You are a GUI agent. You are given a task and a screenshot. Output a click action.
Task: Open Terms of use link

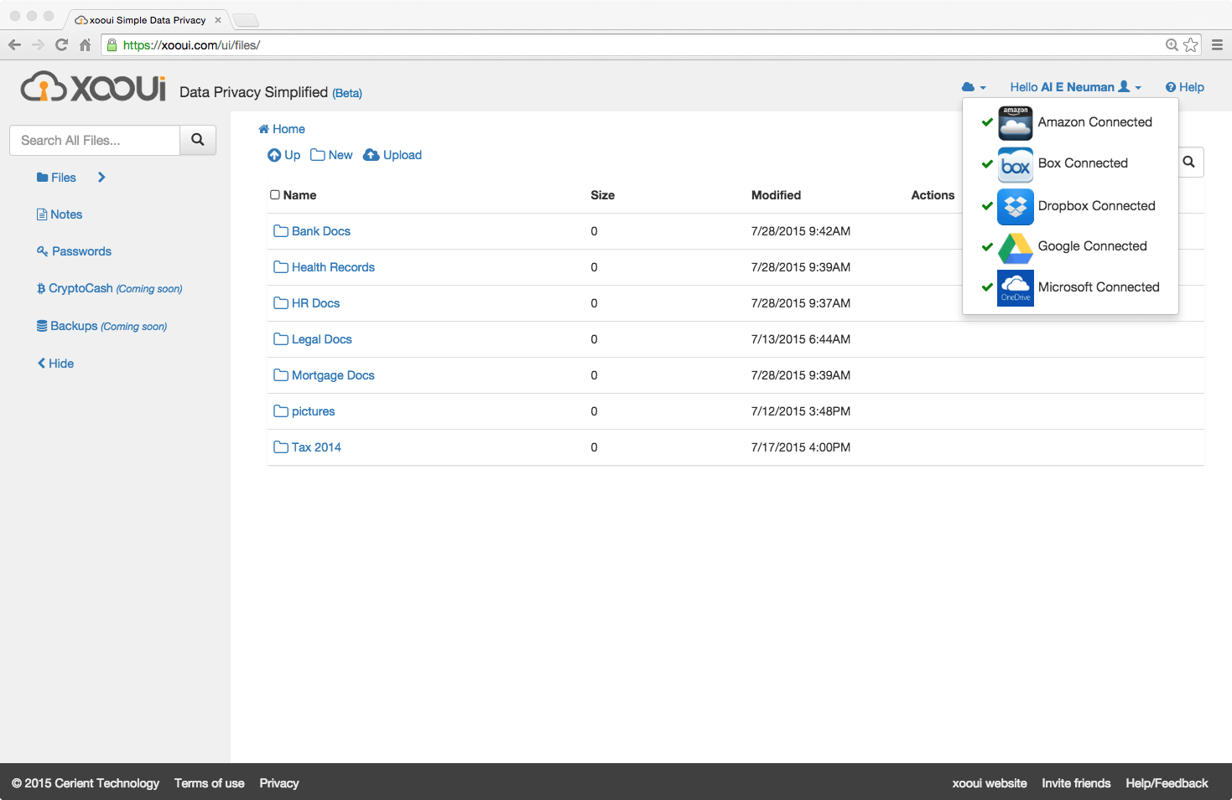210,783
